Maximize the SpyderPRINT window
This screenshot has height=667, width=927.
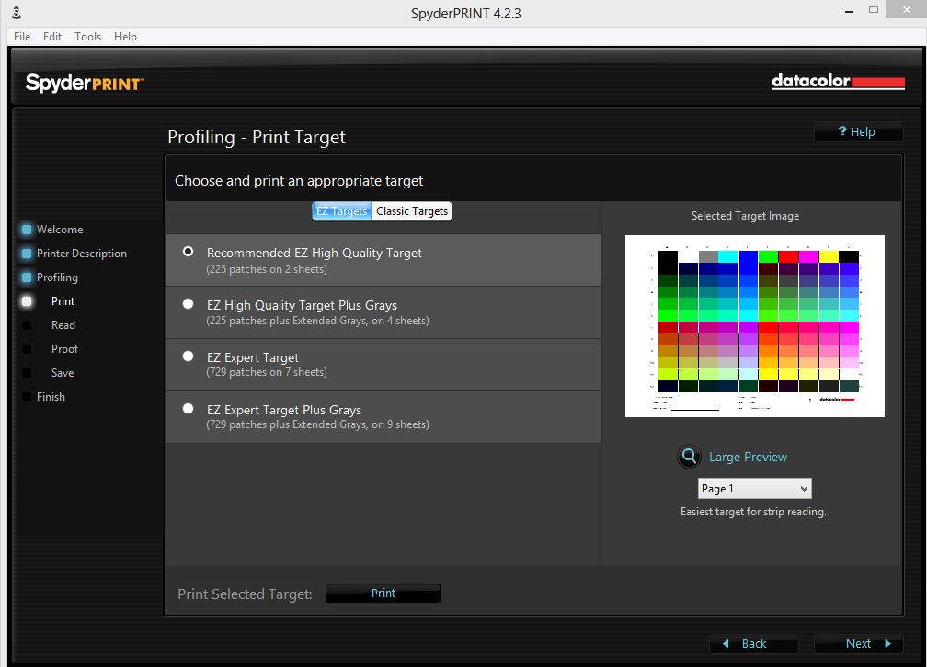(874, 10)
